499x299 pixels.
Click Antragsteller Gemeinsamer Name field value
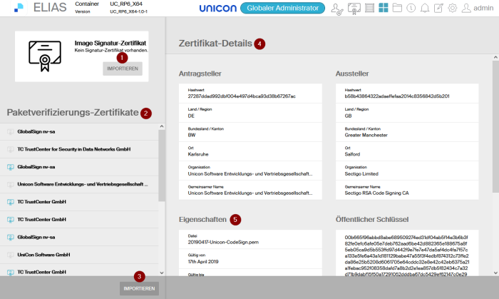click(250, 193)
